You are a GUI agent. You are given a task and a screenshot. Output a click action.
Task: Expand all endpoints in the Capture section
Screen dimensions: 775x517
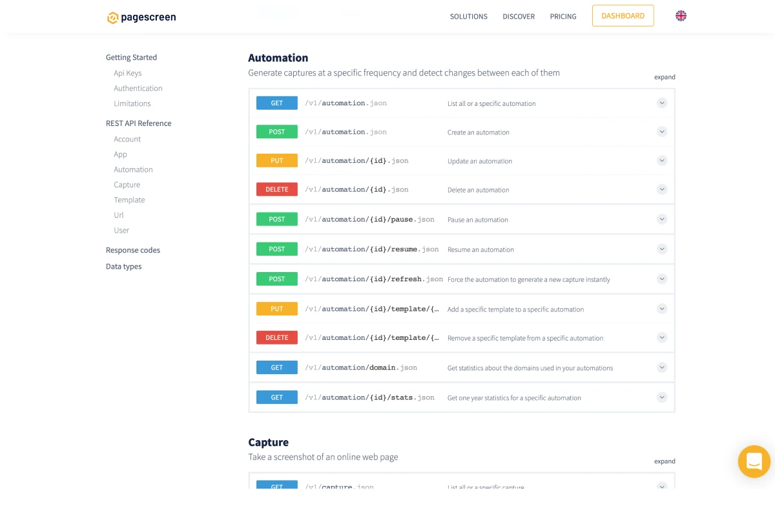coord(664,461)
